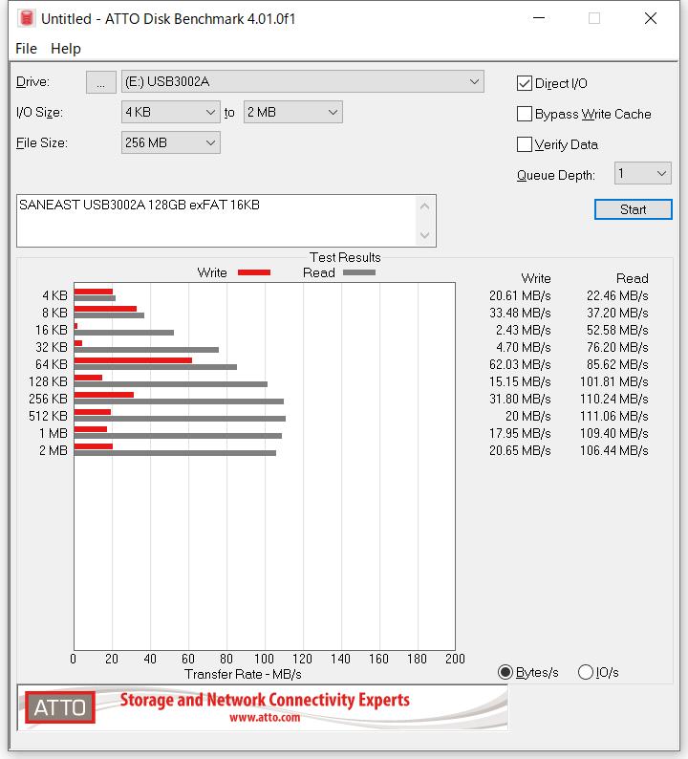Expand the 4 KB I/O size start dropdown
688x759 pixels.
tap(170, 112)
